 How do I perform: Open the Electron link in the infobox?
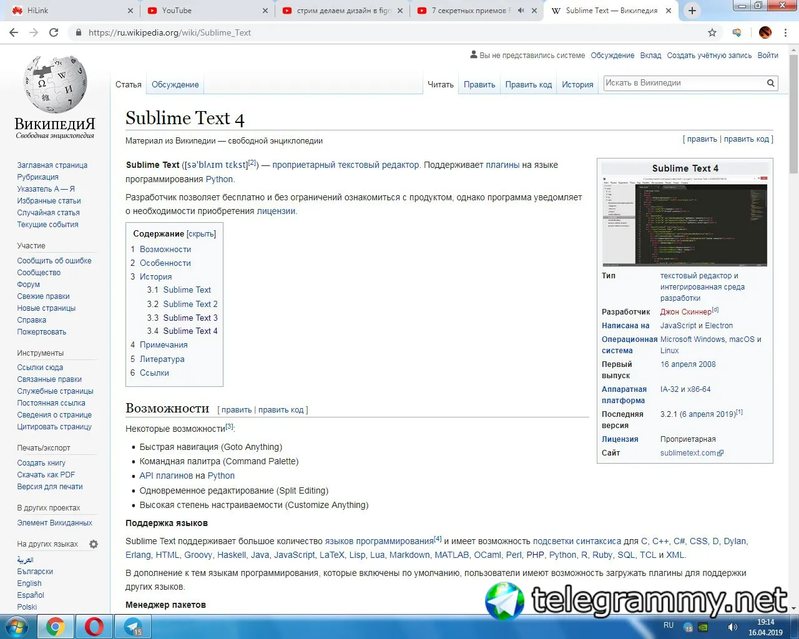pos(719,326)
